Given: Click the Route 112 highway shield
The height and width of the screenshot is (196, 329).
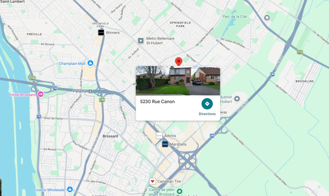Looking at the screenshot, I should tap(300, 52).
